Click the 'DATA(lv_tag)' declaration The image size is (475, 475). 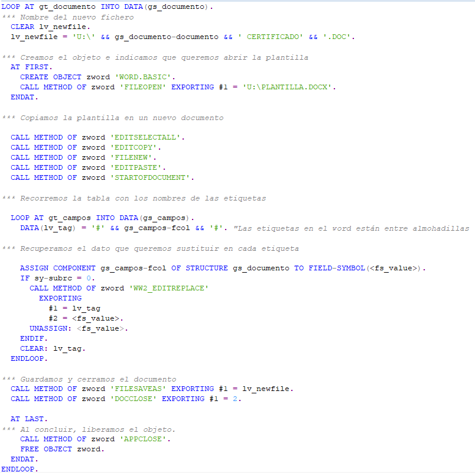pos(48,228)
